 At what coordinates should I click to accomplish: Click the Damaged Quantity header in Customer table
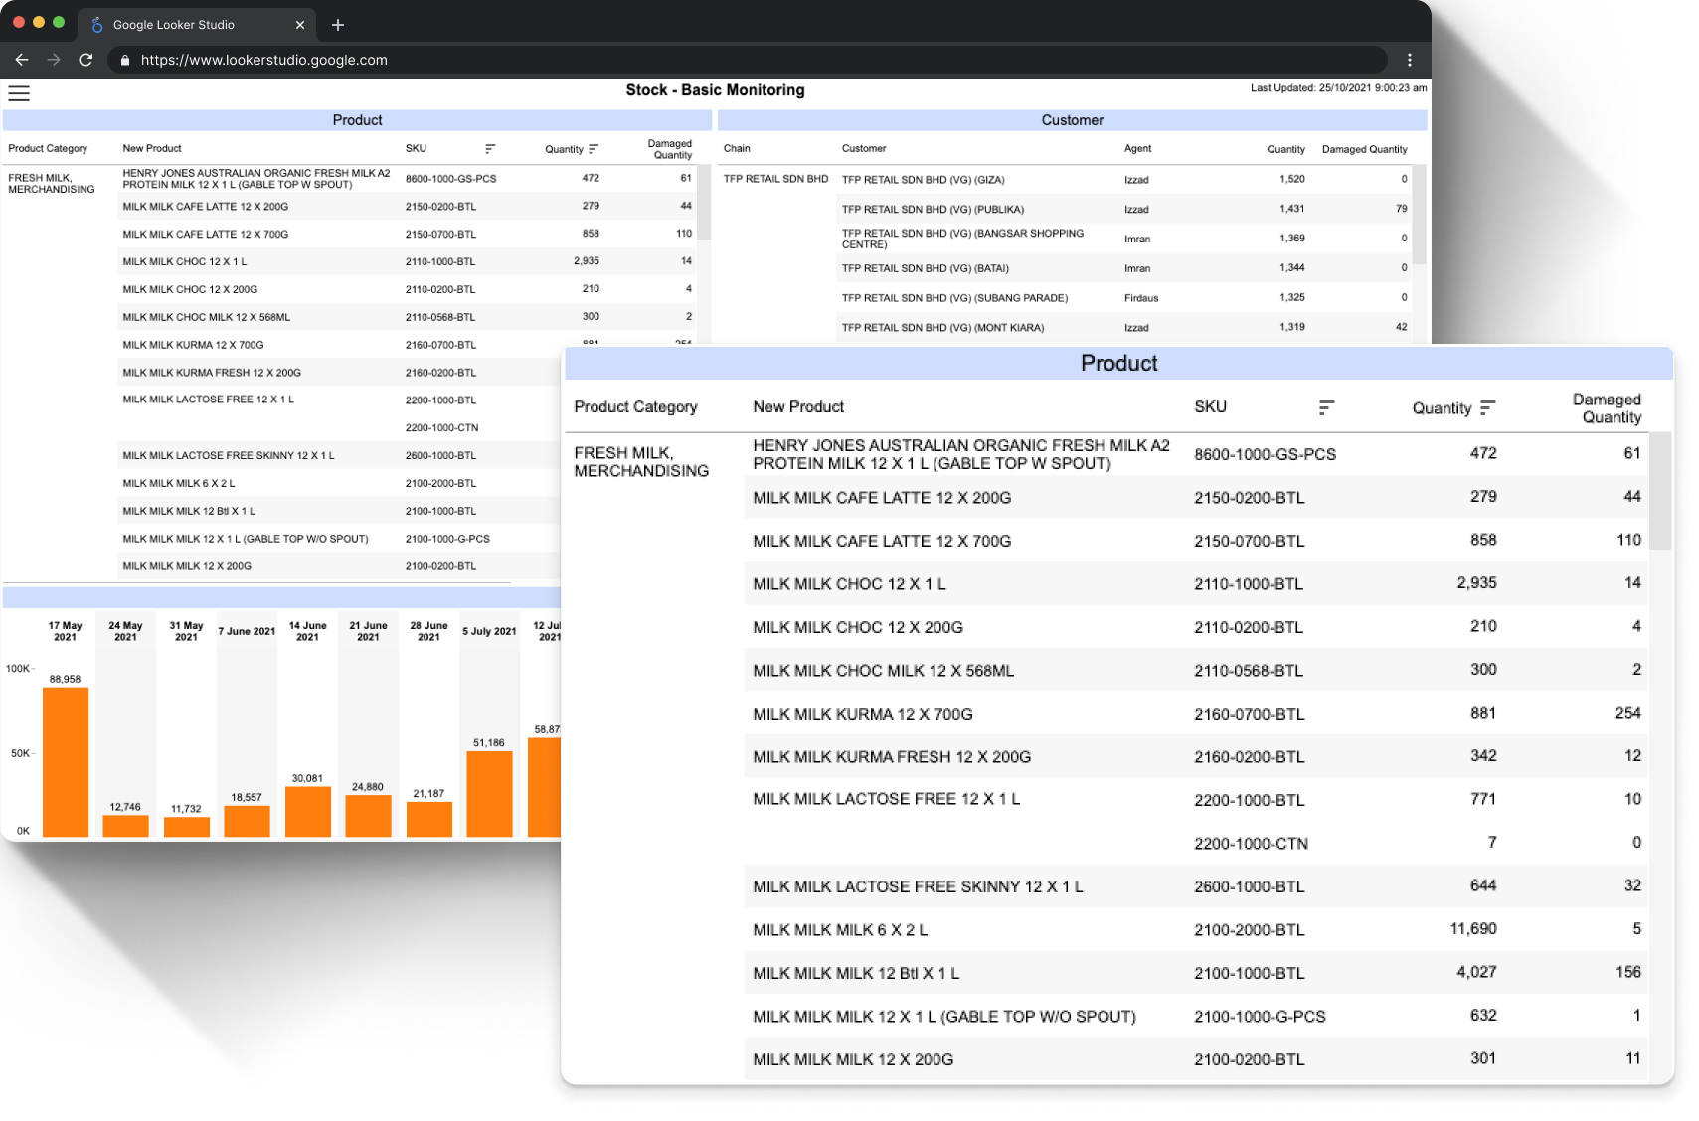[1364, 149]
